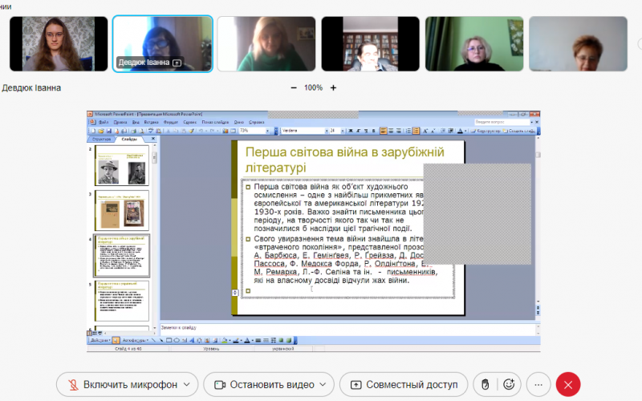This screenshot has width=642, height=401.
Task: Click the red hang up button
Action: coord(568,384)
